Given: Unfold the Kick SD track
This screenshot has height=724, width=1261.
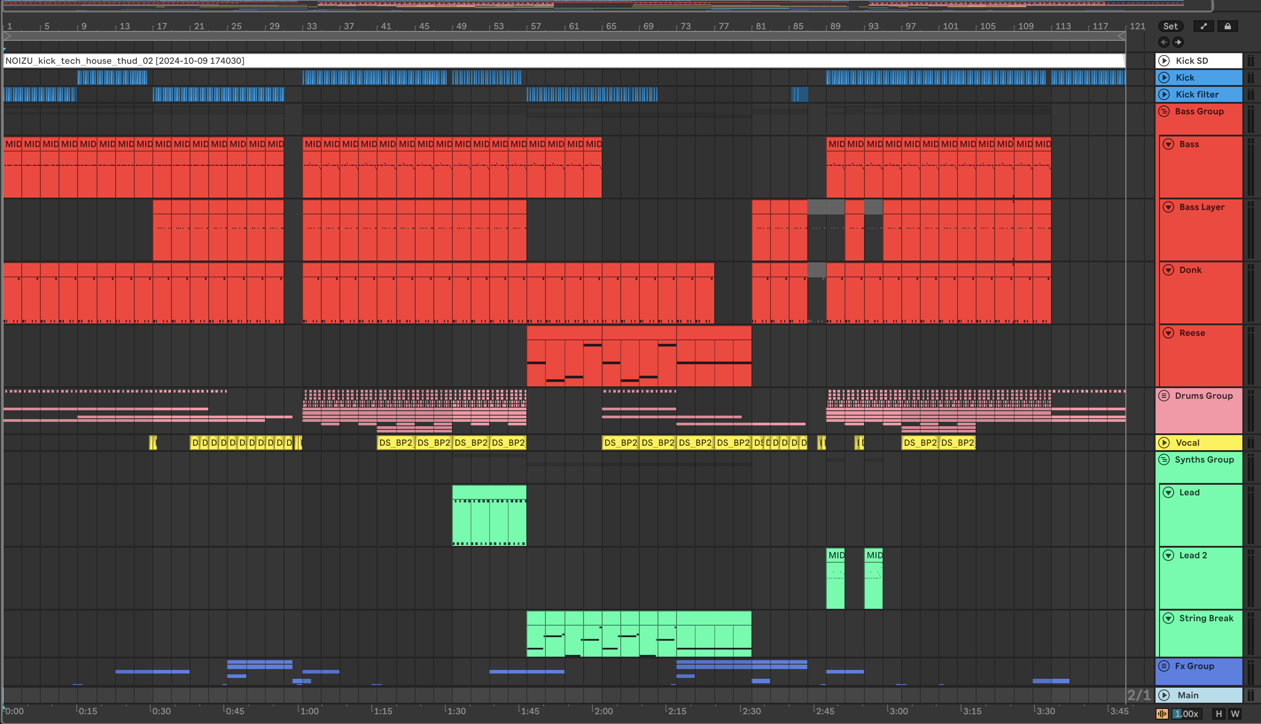Looking at the screenshot, I should [x=1164, y=61].
